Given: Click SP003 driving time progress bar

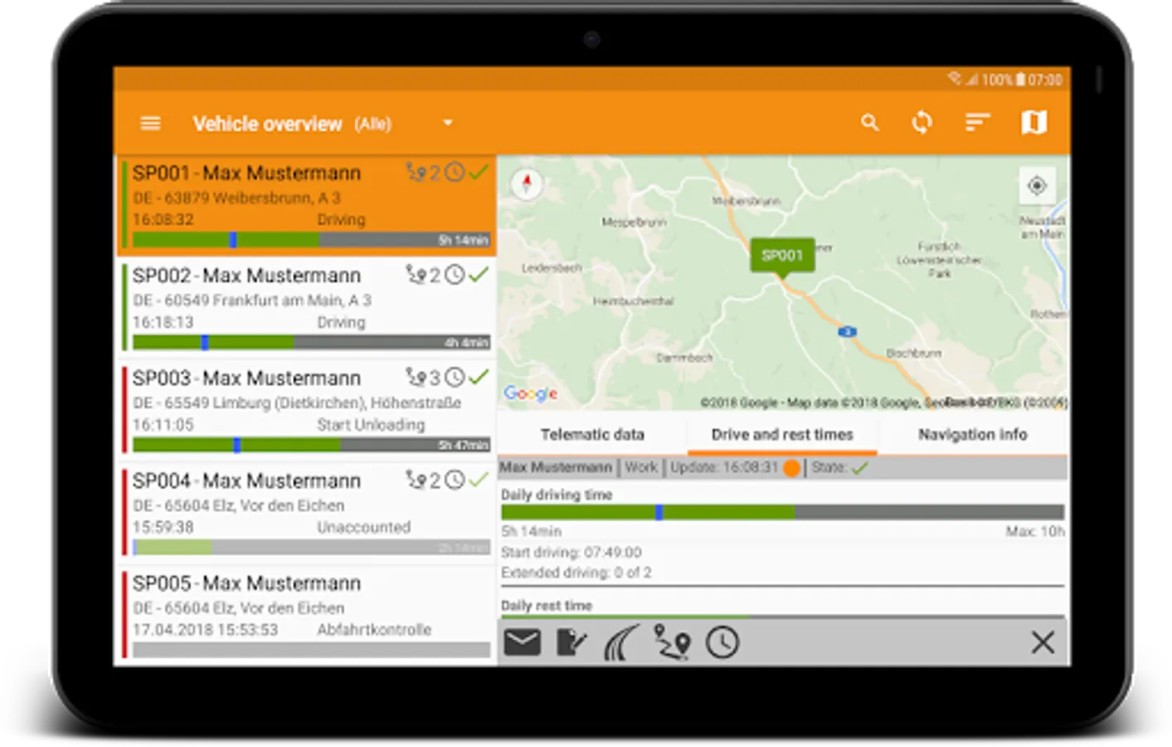Looking at the screenshot, I should click(311, 445).
